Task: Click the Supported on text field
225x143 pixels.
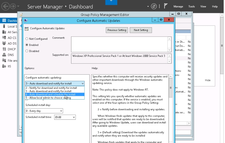Action: pos(119,59)
